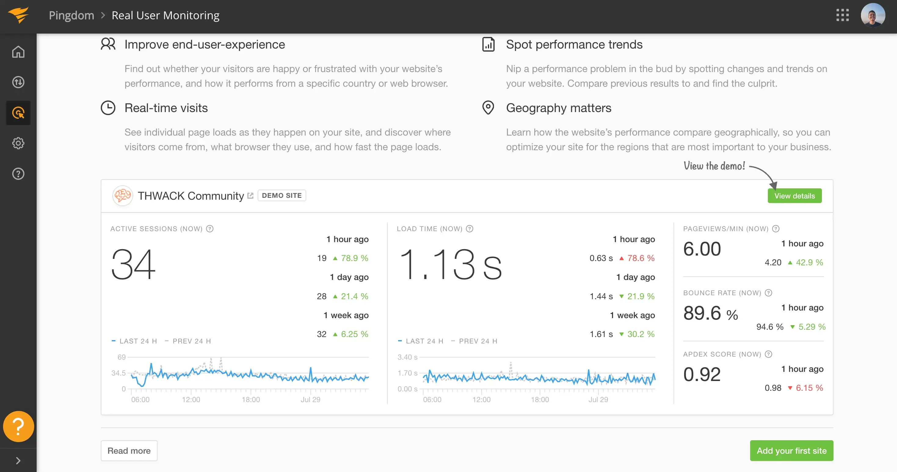The height and width of the screenshot is (472, 897).
Task: Click the Pageviews/min help icon
Action: tap(776, 229)
